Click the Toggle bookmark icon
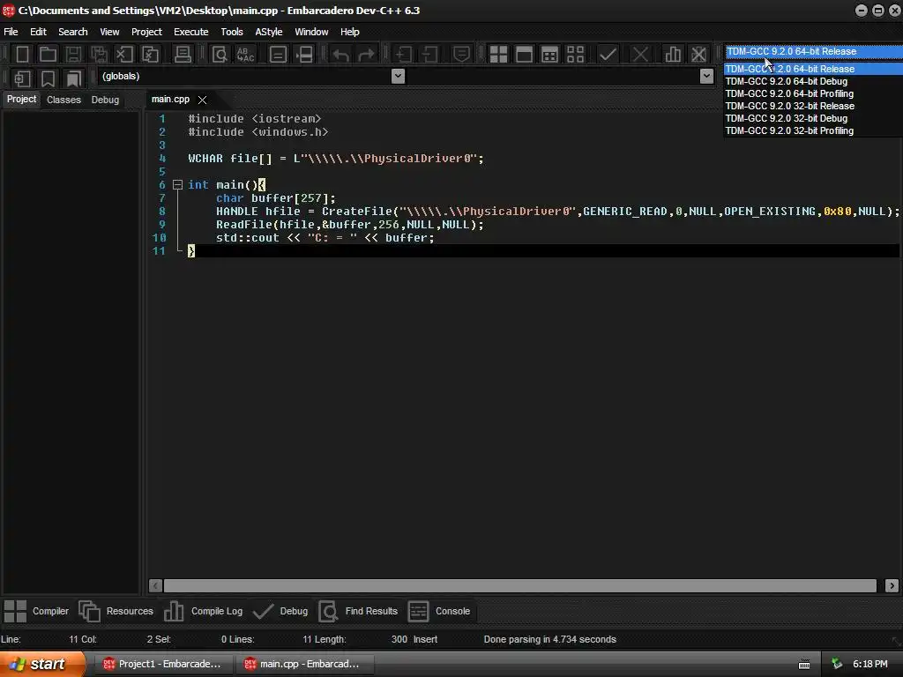The width and height of the screenshot is (903, 677). point(48,78)
